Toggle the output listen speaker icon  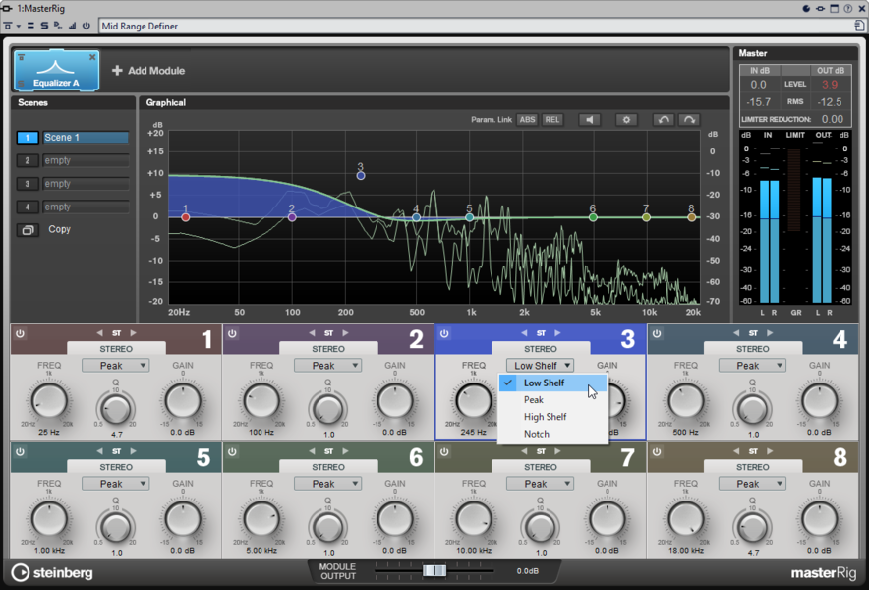point(589,120)
